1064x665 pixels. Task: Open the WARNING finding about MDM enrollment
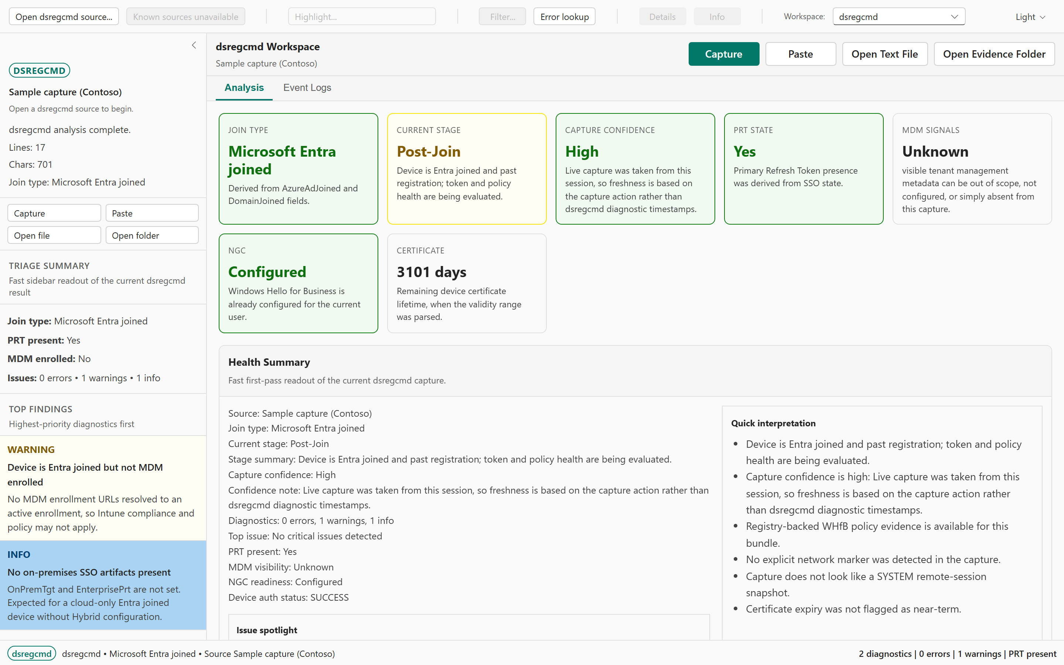[103, 488]
